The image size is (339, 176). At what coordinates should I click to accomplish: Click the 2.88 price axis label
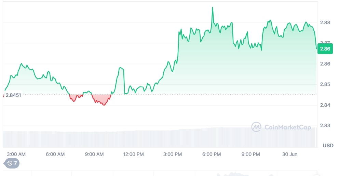pyautogui.click(x=325, y=23)
